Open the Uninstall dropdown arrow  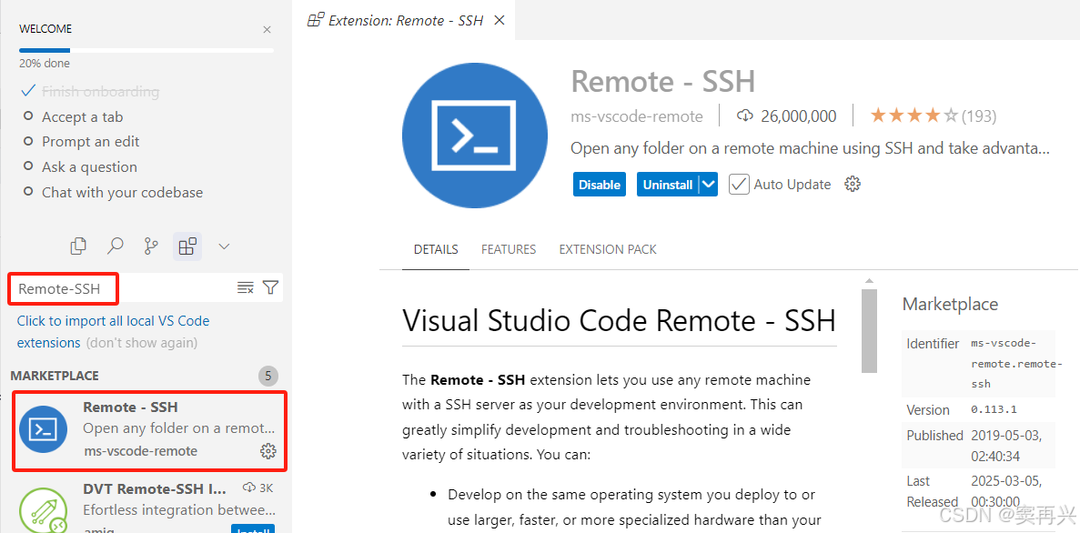coord(709,185)
